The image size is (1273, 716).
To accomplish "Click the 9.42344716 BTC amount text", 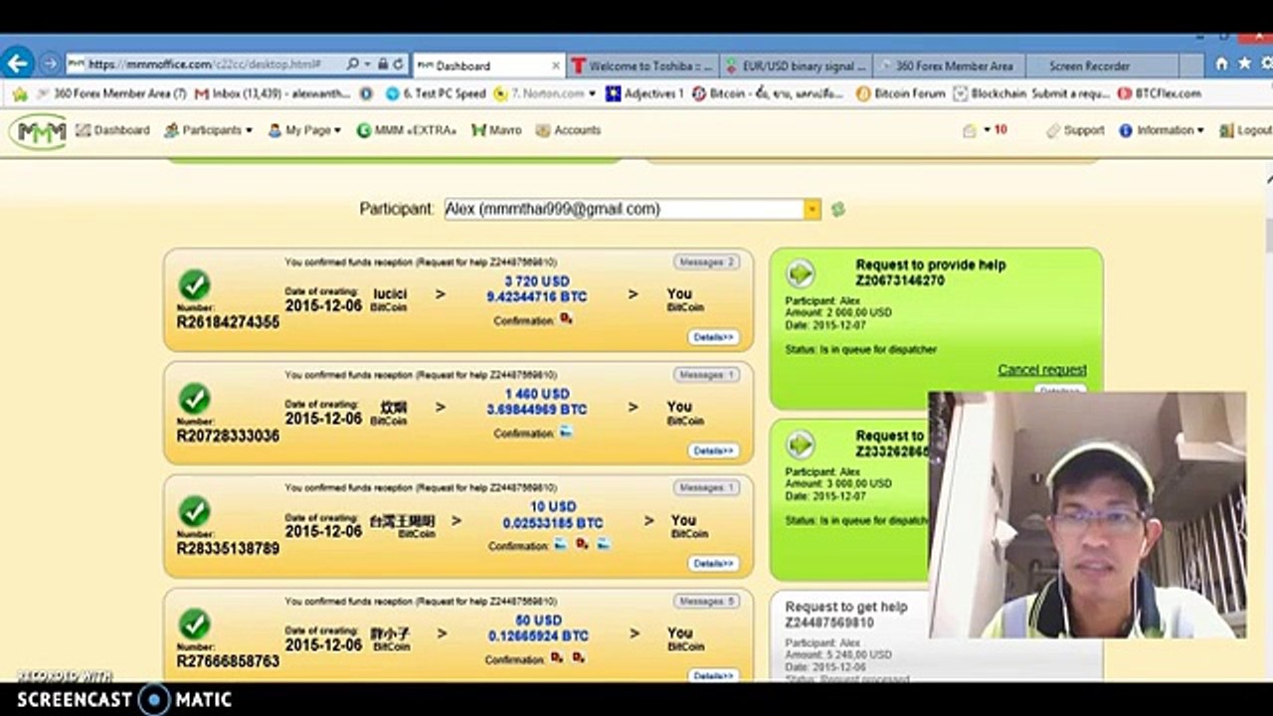I will pos(537,296).
